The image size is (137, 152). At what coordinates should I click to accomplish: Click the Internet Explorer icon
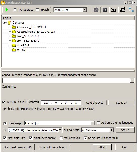point(123,10)
